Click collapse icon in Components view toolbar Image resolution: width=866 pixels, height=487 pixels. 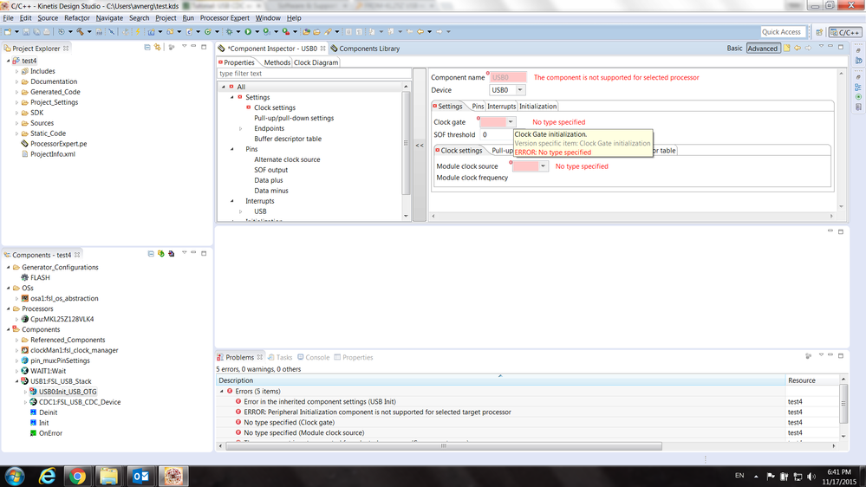click(x=151, y=253)
